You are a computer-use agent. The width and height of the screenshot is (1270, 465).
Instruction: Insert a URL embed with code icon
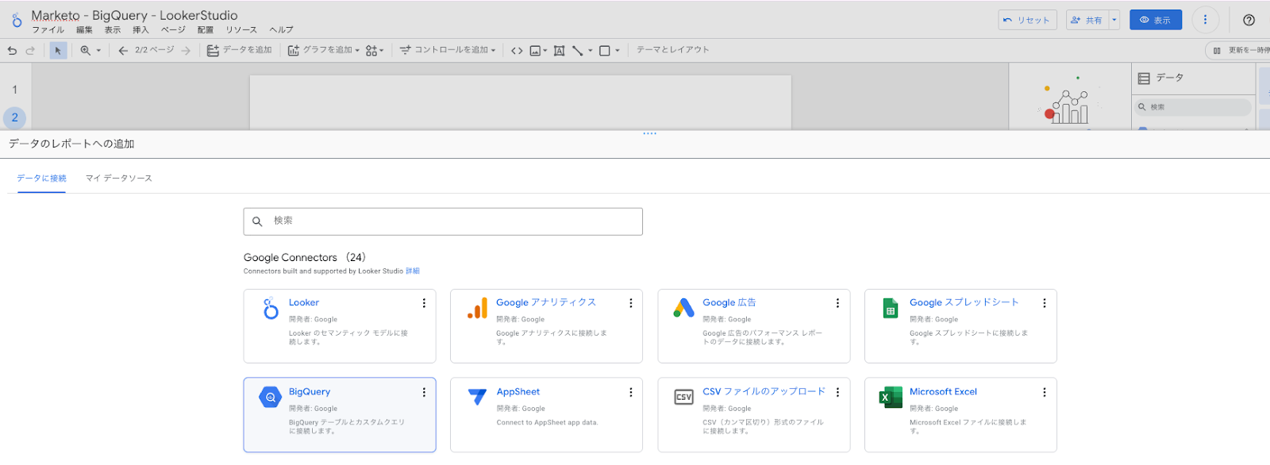pyautogui.click(x=517, y=51)
